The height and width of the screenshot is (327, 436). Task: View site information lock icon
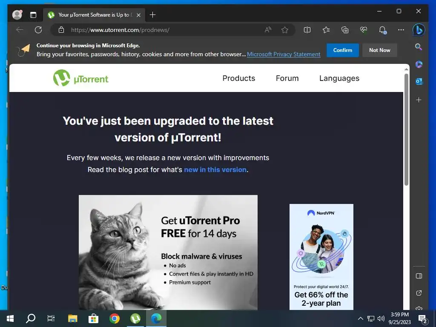(61, 30)
